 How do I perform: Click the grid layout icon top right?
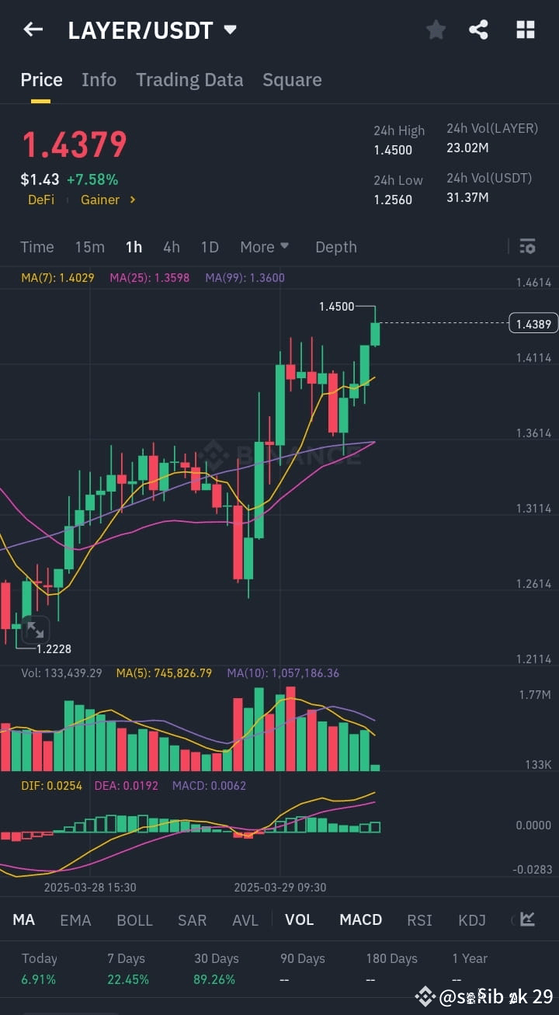point(526,30)
